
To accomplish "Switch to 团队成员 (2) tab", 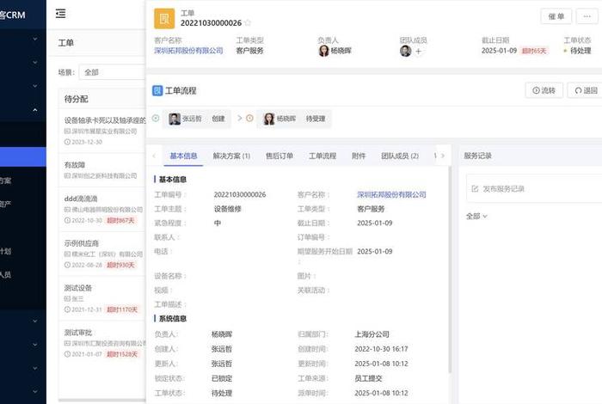I will [400, 156].
